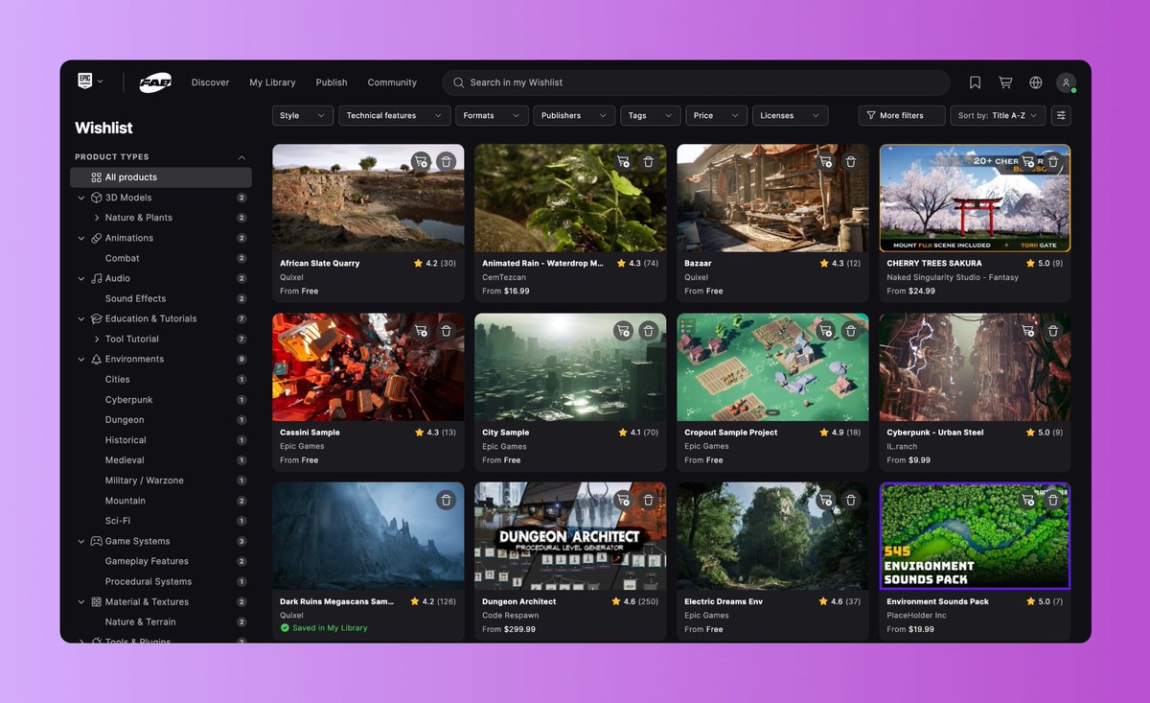Change Sort by Title A-Z dropdown
1150x703 pixels.
click(x=999, y=115)
